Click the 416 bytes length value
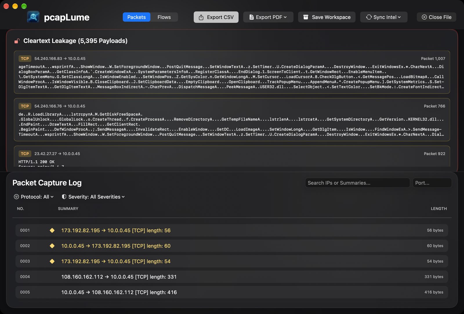 point(434,292)
